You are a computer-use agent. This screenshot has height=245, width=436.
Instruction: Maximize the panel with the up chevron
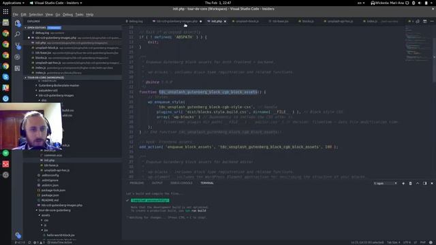click(x=418, y=183)
